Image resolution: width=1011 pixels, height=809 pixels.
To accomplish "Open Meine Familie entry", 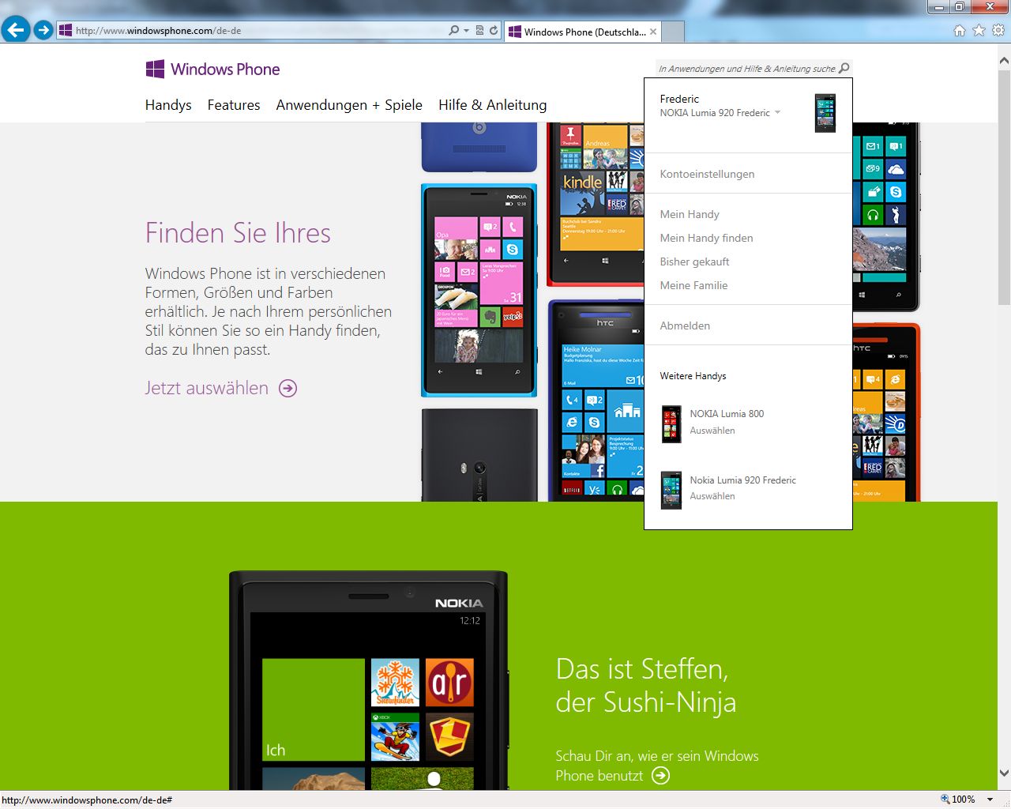I will click(693, 285).
